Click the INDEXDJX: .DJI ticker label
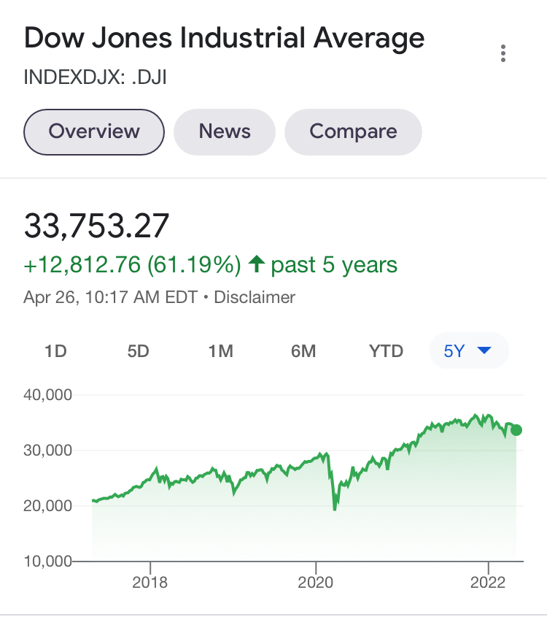547x617 pixels. tap(96, 77)
